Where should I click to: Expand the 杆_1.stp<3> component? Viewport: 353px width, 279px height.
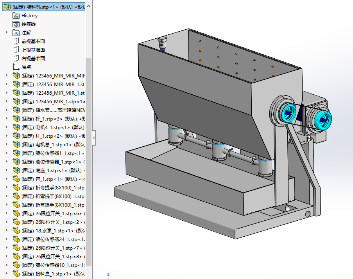click(x=7, y=119)
